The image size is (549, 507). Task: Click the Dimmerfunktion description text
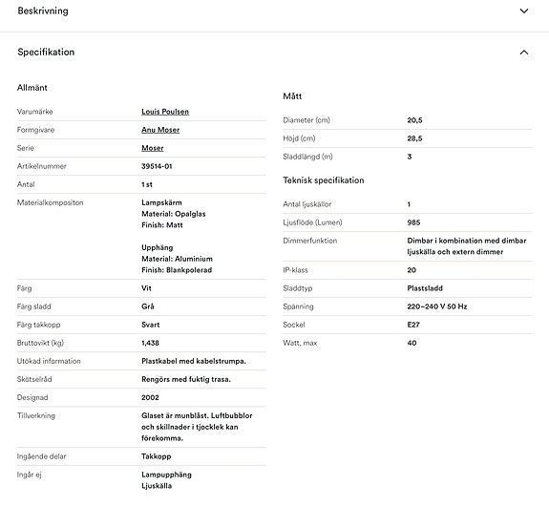tap(467, 246)
